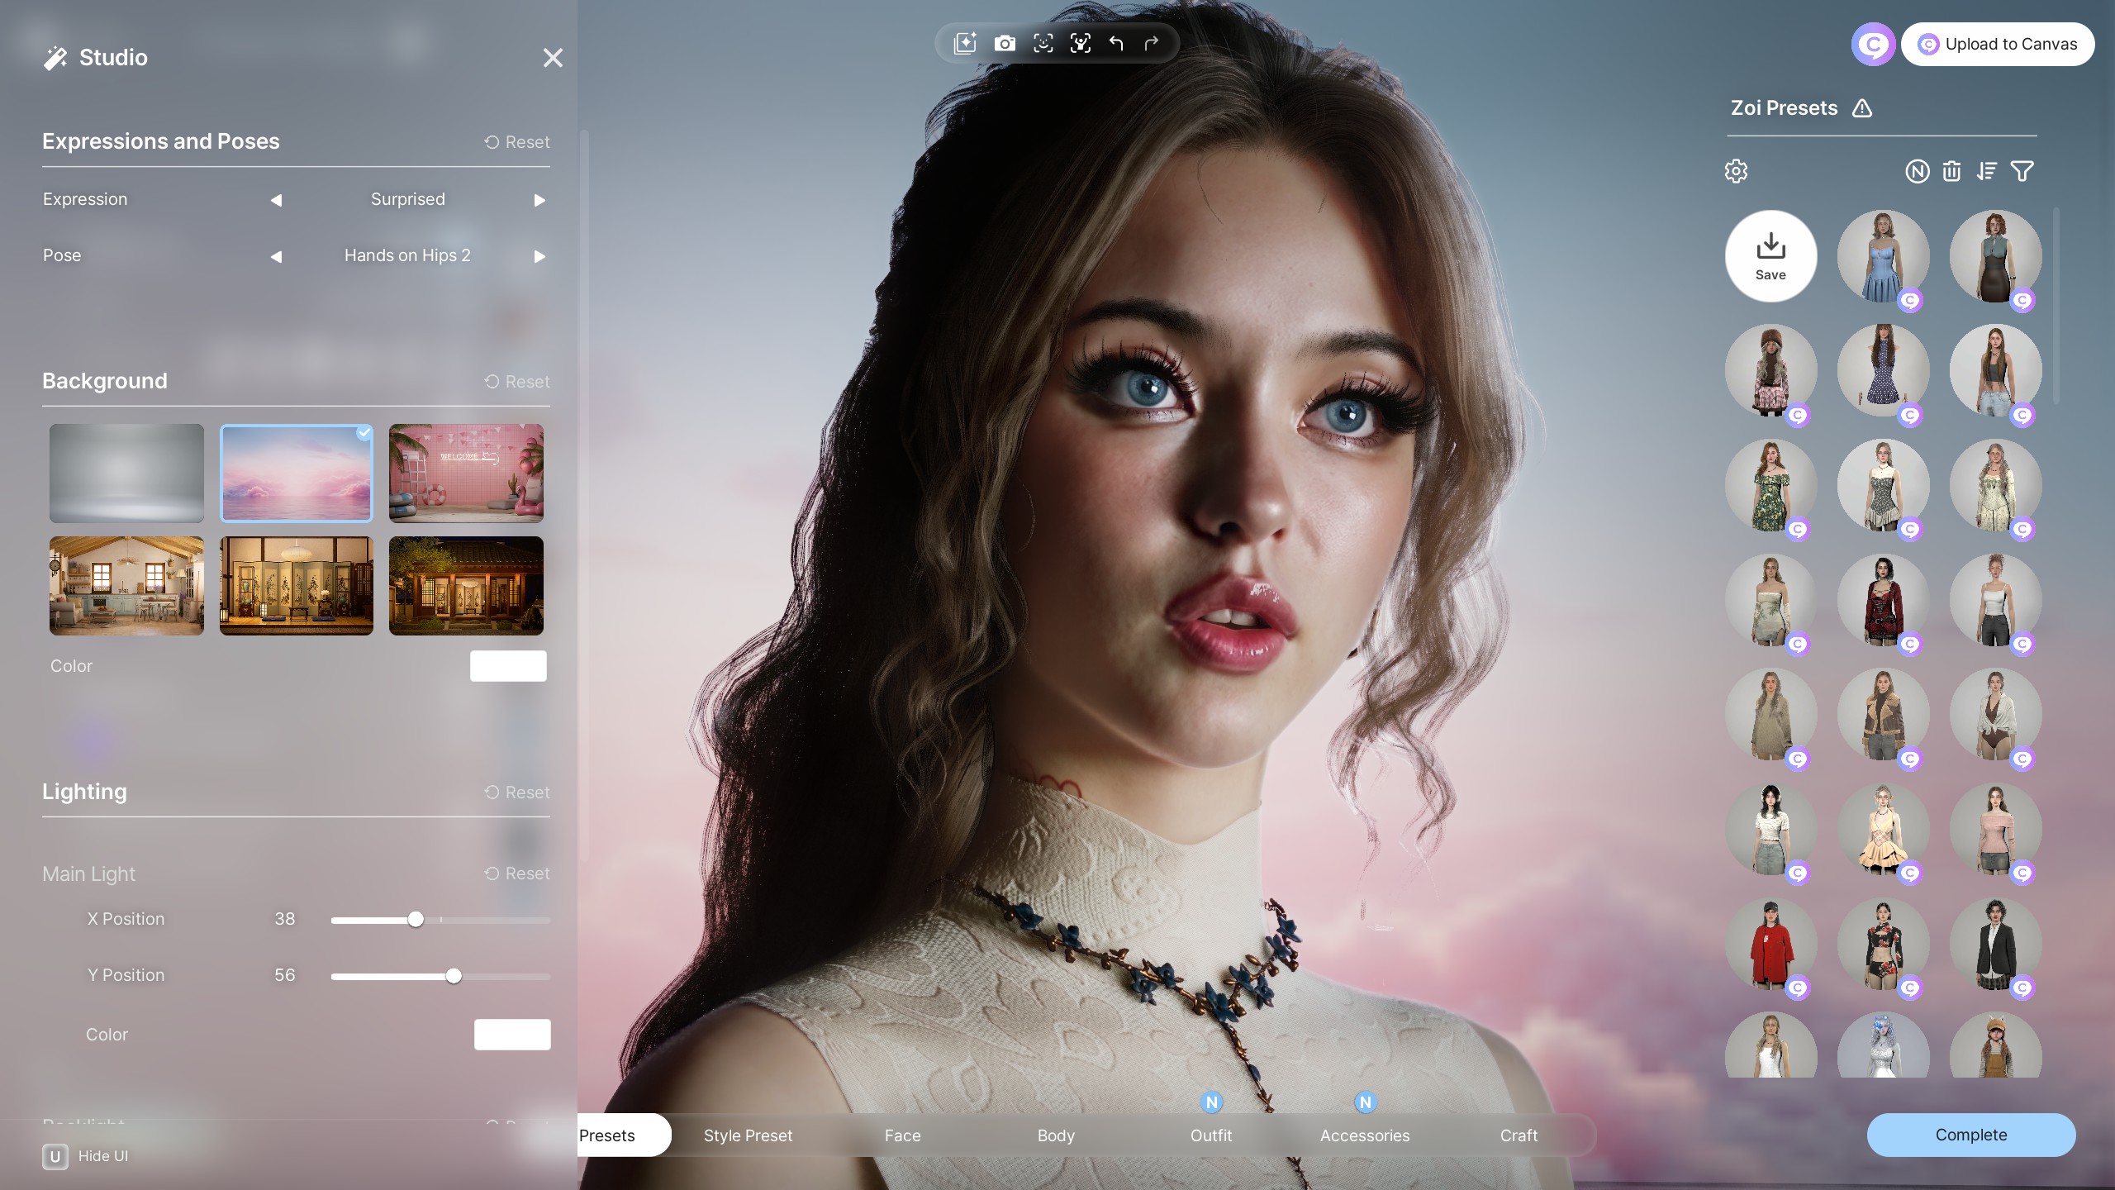This screenshot has width=2115, height=1190.
Task: Click the Zoi Presets warning icon
Action: (x=1862, y=108)
